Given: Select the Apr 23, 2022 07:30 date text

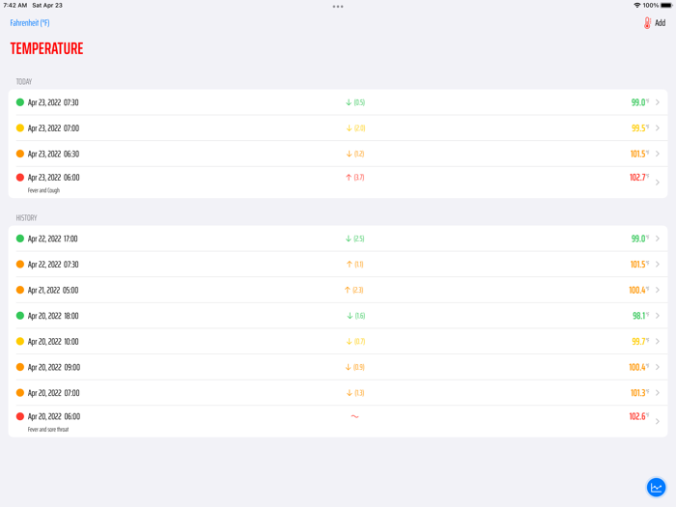Looking at the screenshot, I should tap(53, 102).
